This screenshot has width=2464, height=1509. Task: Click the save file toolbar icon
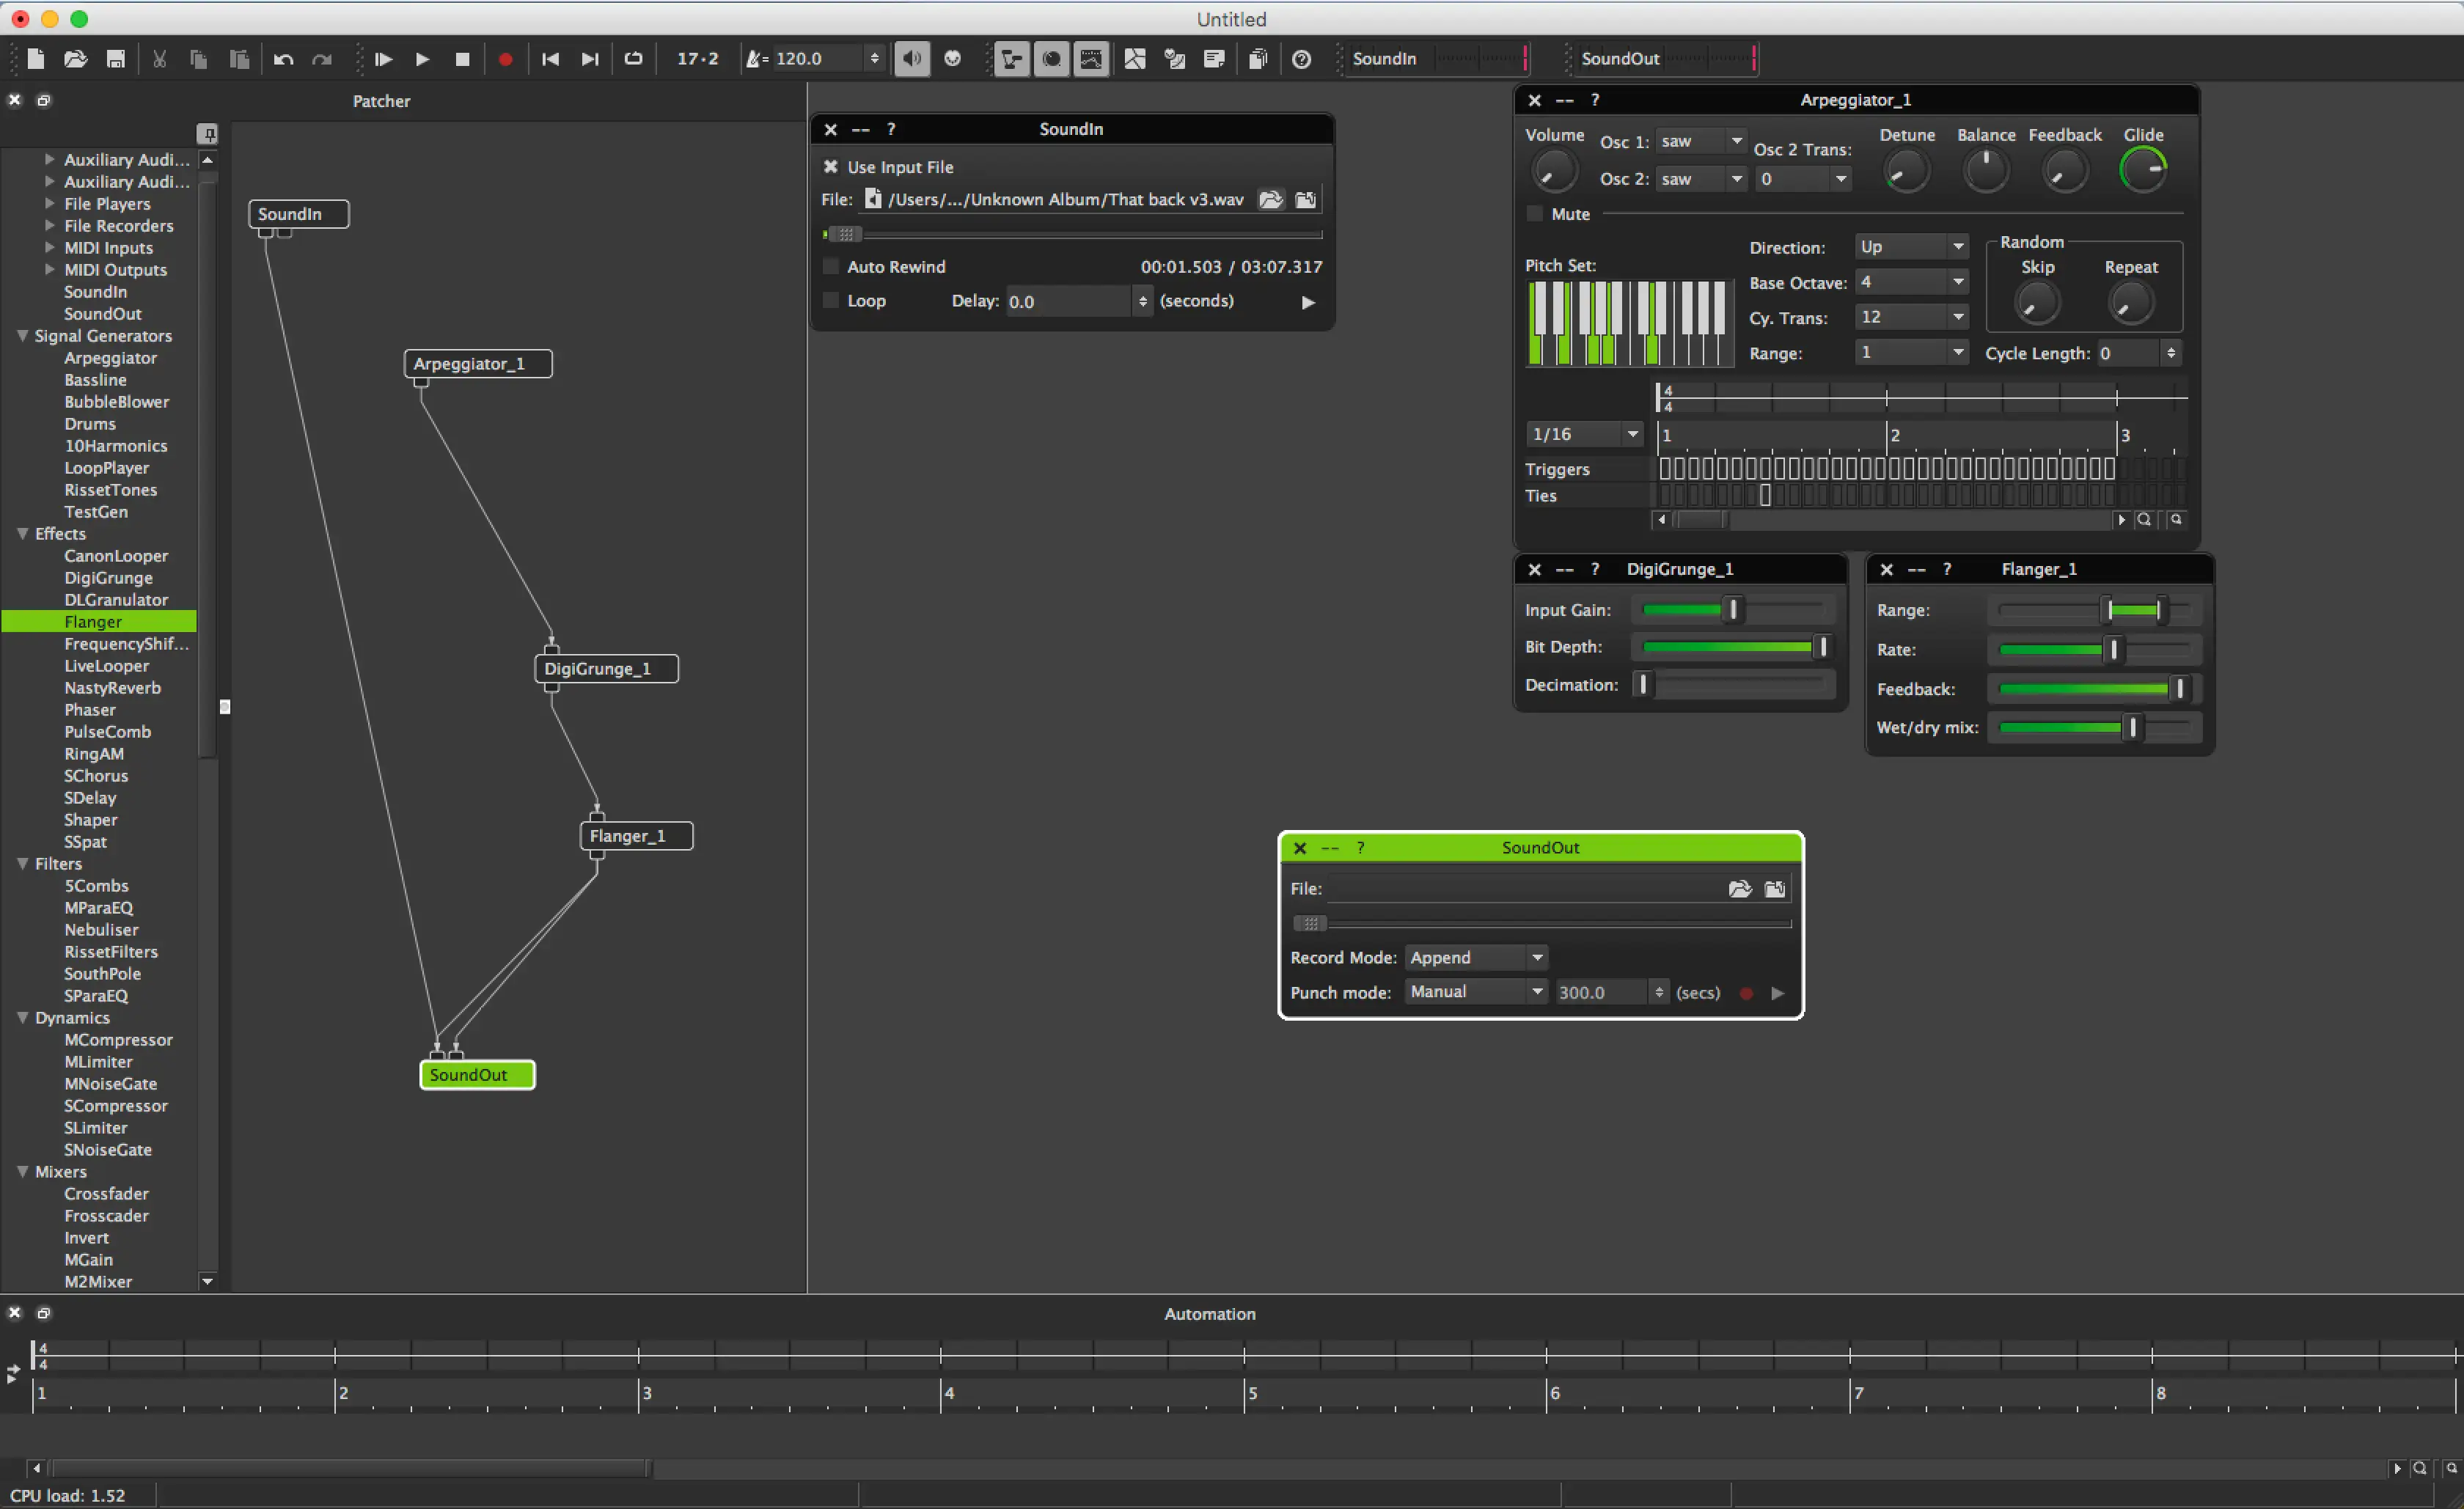(x=116, y=59)
